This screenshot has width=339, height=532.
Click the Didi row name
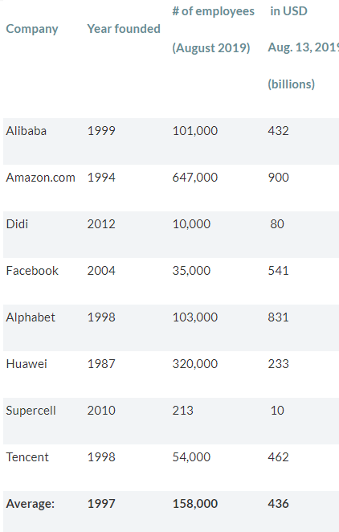[17, 224]
